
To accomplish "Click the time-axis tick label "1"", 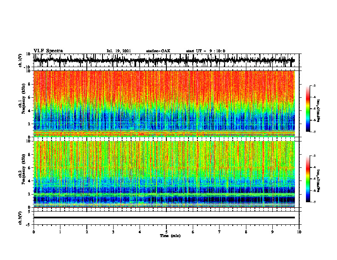I will click(x=60, y=232).
